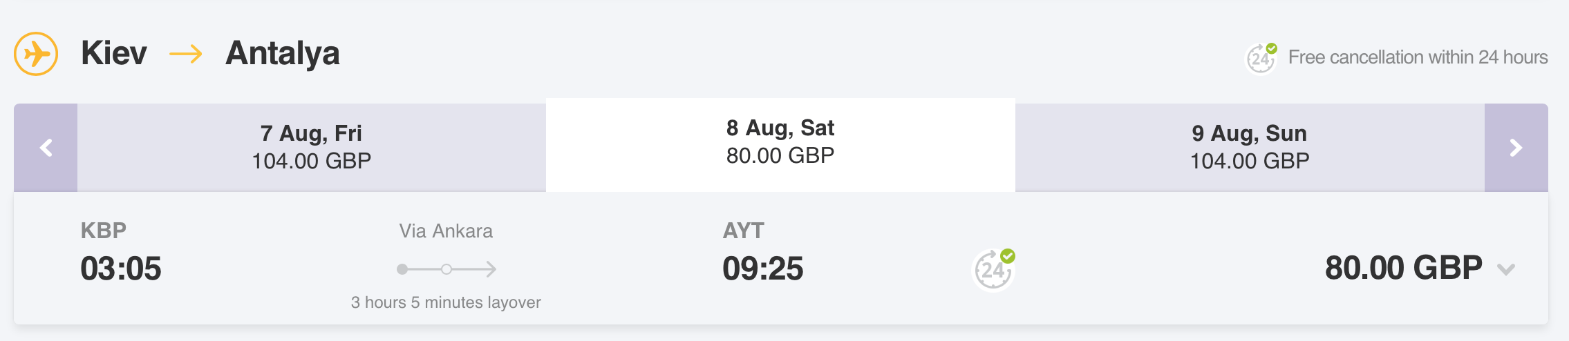Screen dimensions: 1569x341
Task: Click the AYT arrival airport code
Action: click(743, 231)
